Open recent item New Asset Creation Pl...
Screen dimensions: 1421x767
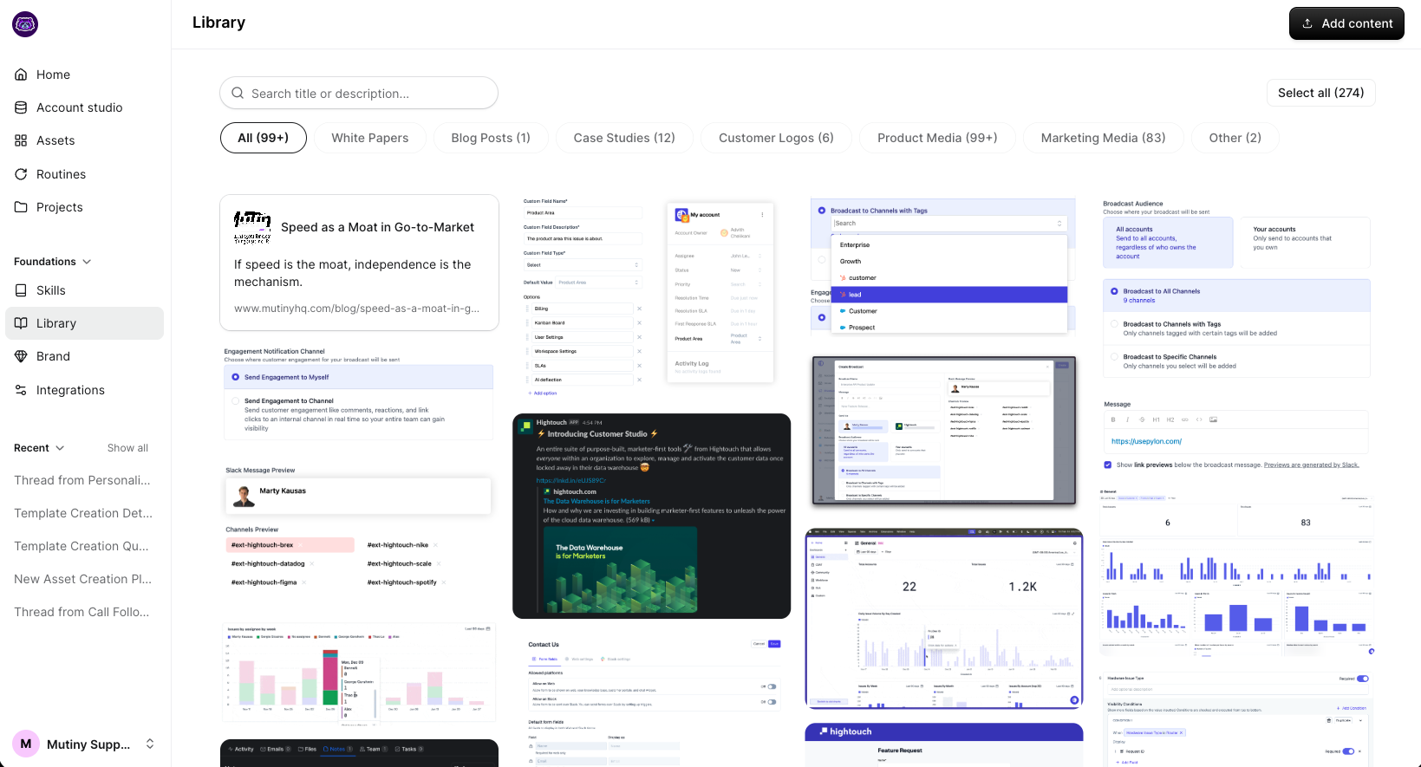coord(83,579)
